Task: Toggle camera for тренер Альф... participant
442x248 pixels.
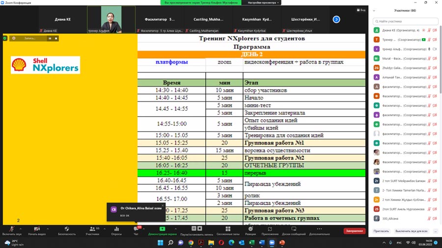Action: pyautogui.click(x=435, y=49)
